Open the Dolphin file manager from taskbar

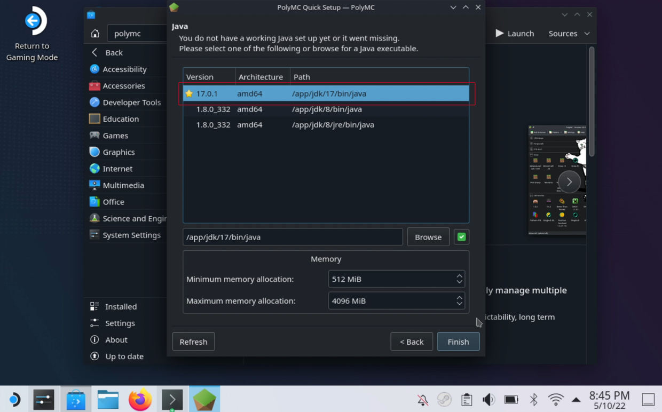click(108, 399)
